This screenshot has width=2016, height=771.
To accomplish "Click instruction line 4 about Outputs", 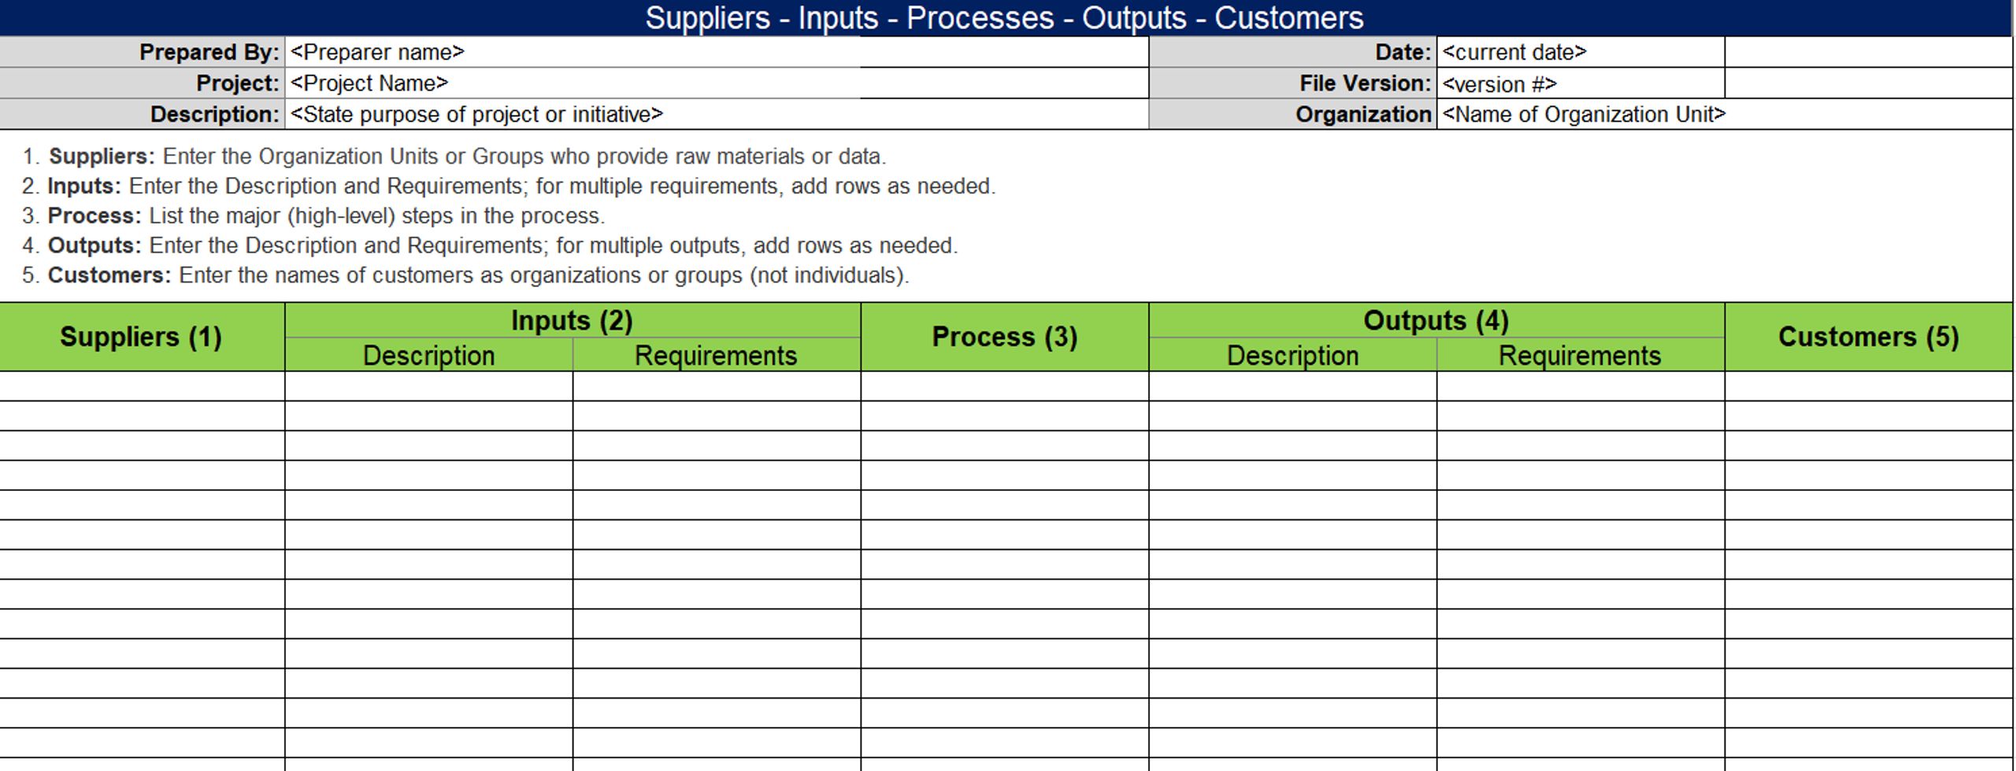I will click(490, 246).
